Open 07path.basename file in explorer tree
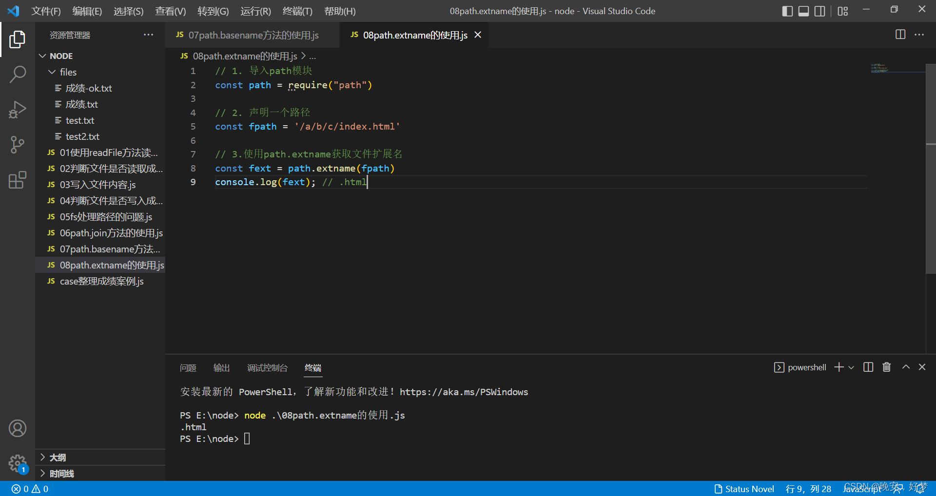 100,249
